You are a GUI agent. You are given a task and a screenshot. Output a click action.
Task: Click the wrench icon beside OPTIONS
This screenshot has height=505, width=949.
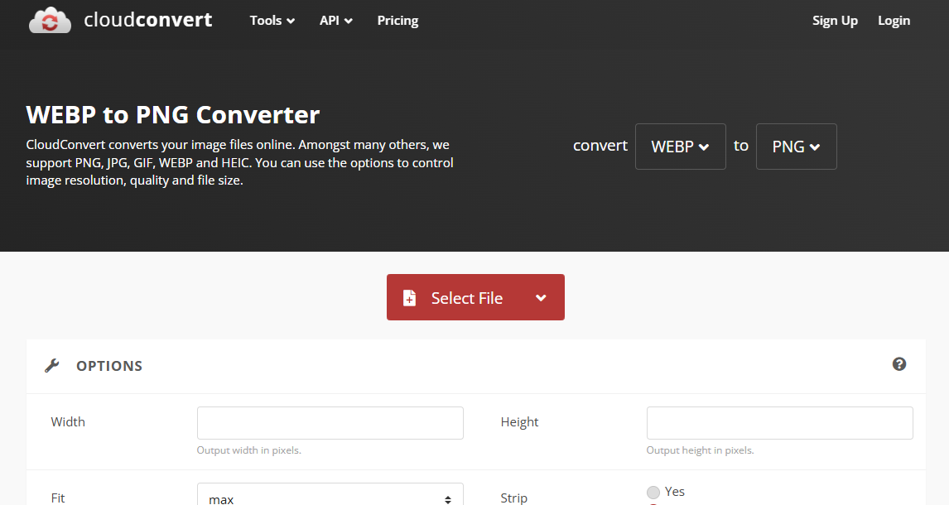click(52, 365)
